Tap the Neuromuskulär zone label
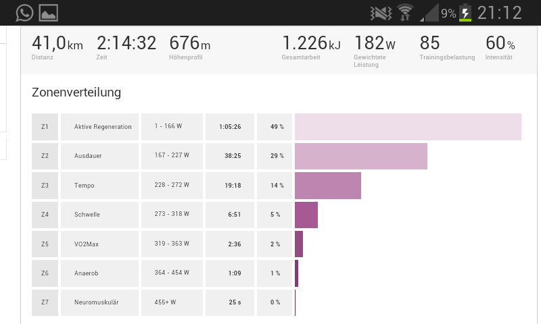Screen dimensions: 541x324 pos(99,302)
